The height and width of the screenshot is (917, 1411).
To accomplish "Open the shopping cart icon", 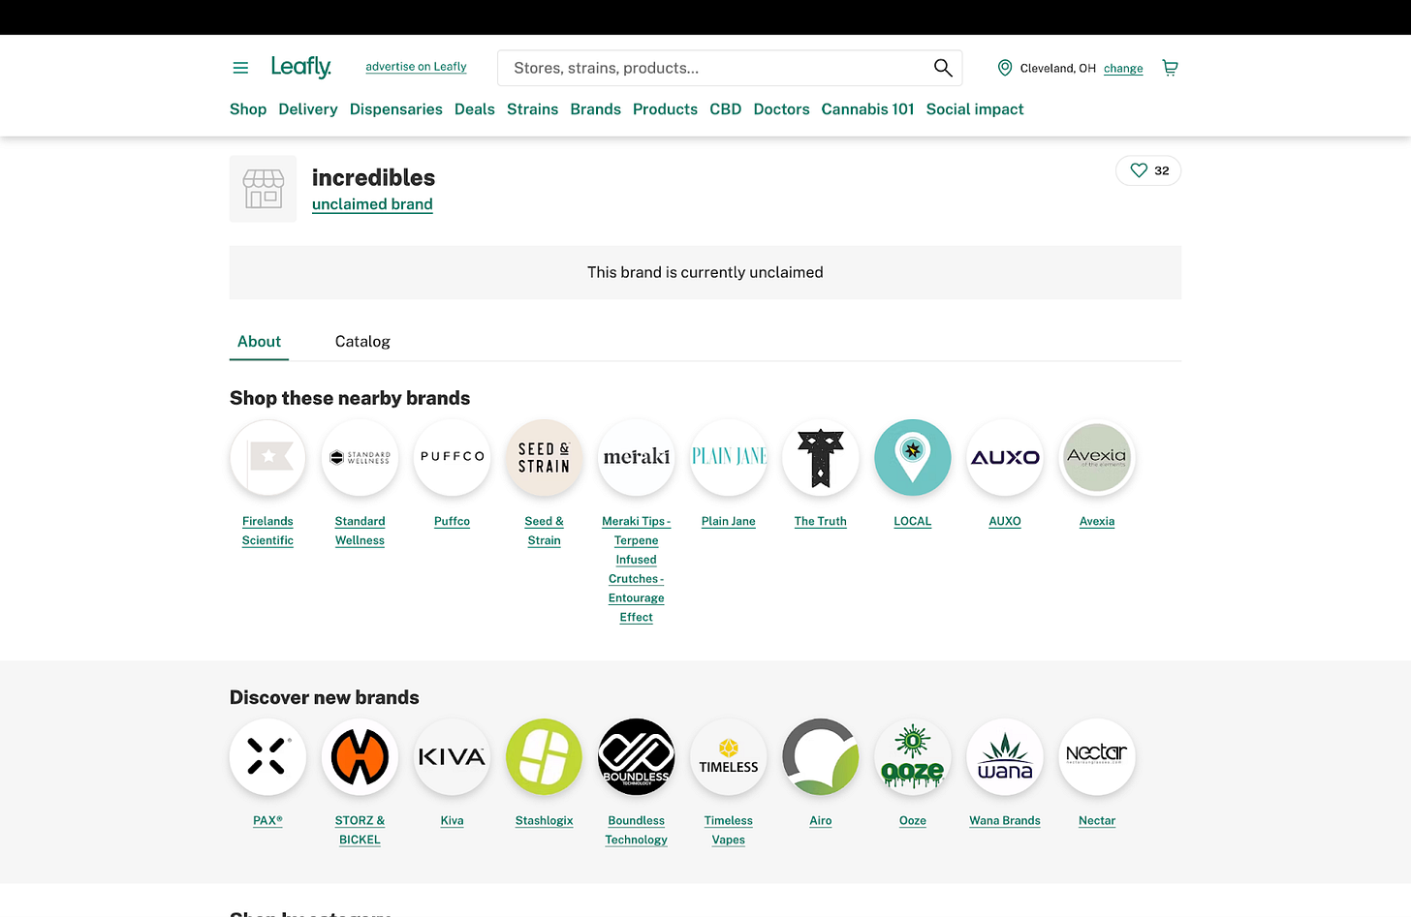I will pyautogui.click(x=1170, y=68).
